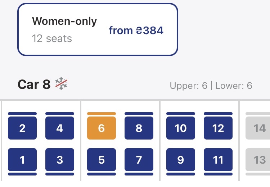Choose lower seat 1
The width and height of the screenshot is (270, 187).
[x=22, y=160]
